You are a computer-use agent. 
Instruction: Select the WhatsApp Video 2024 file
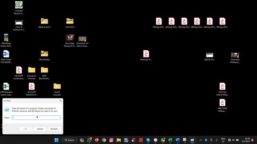6,40
